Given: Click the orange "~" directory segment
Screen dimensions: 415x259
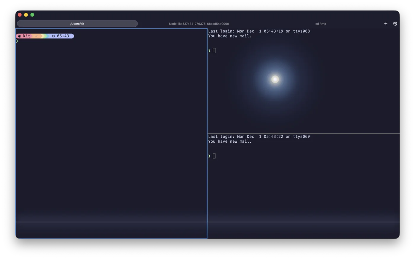Looking at the screenshot, I should click(36, 36).
